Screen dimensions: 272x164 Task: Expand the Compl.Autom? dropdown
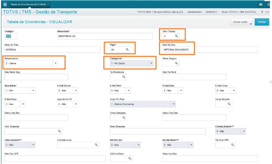tap(244, 131)
